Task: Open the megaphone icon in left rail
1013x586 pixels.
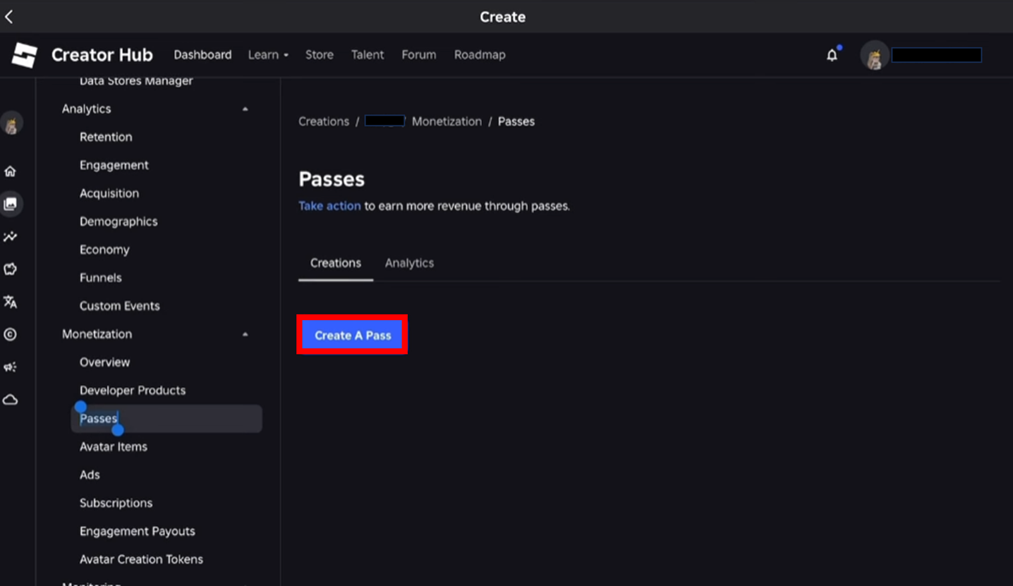Action: click(x=11, y=367)
